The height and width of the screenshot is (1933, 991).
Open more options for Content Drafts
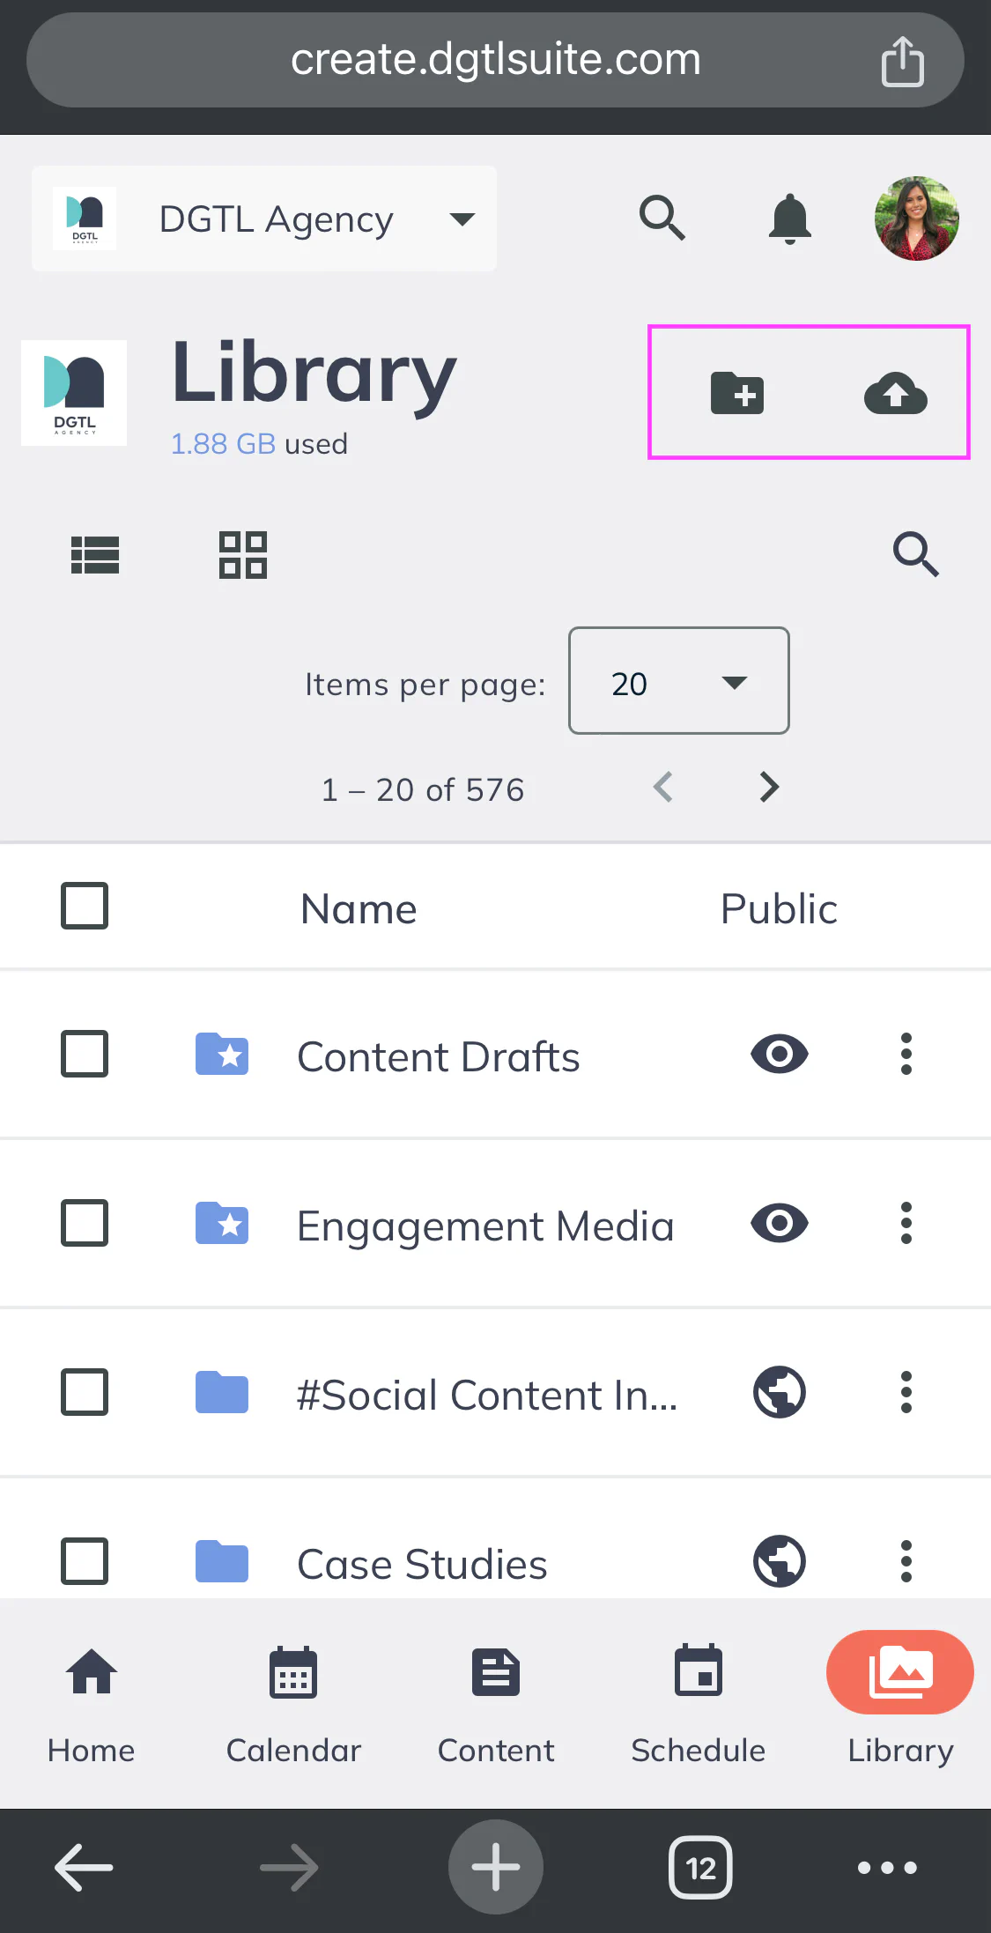[x=906, y=1055]
